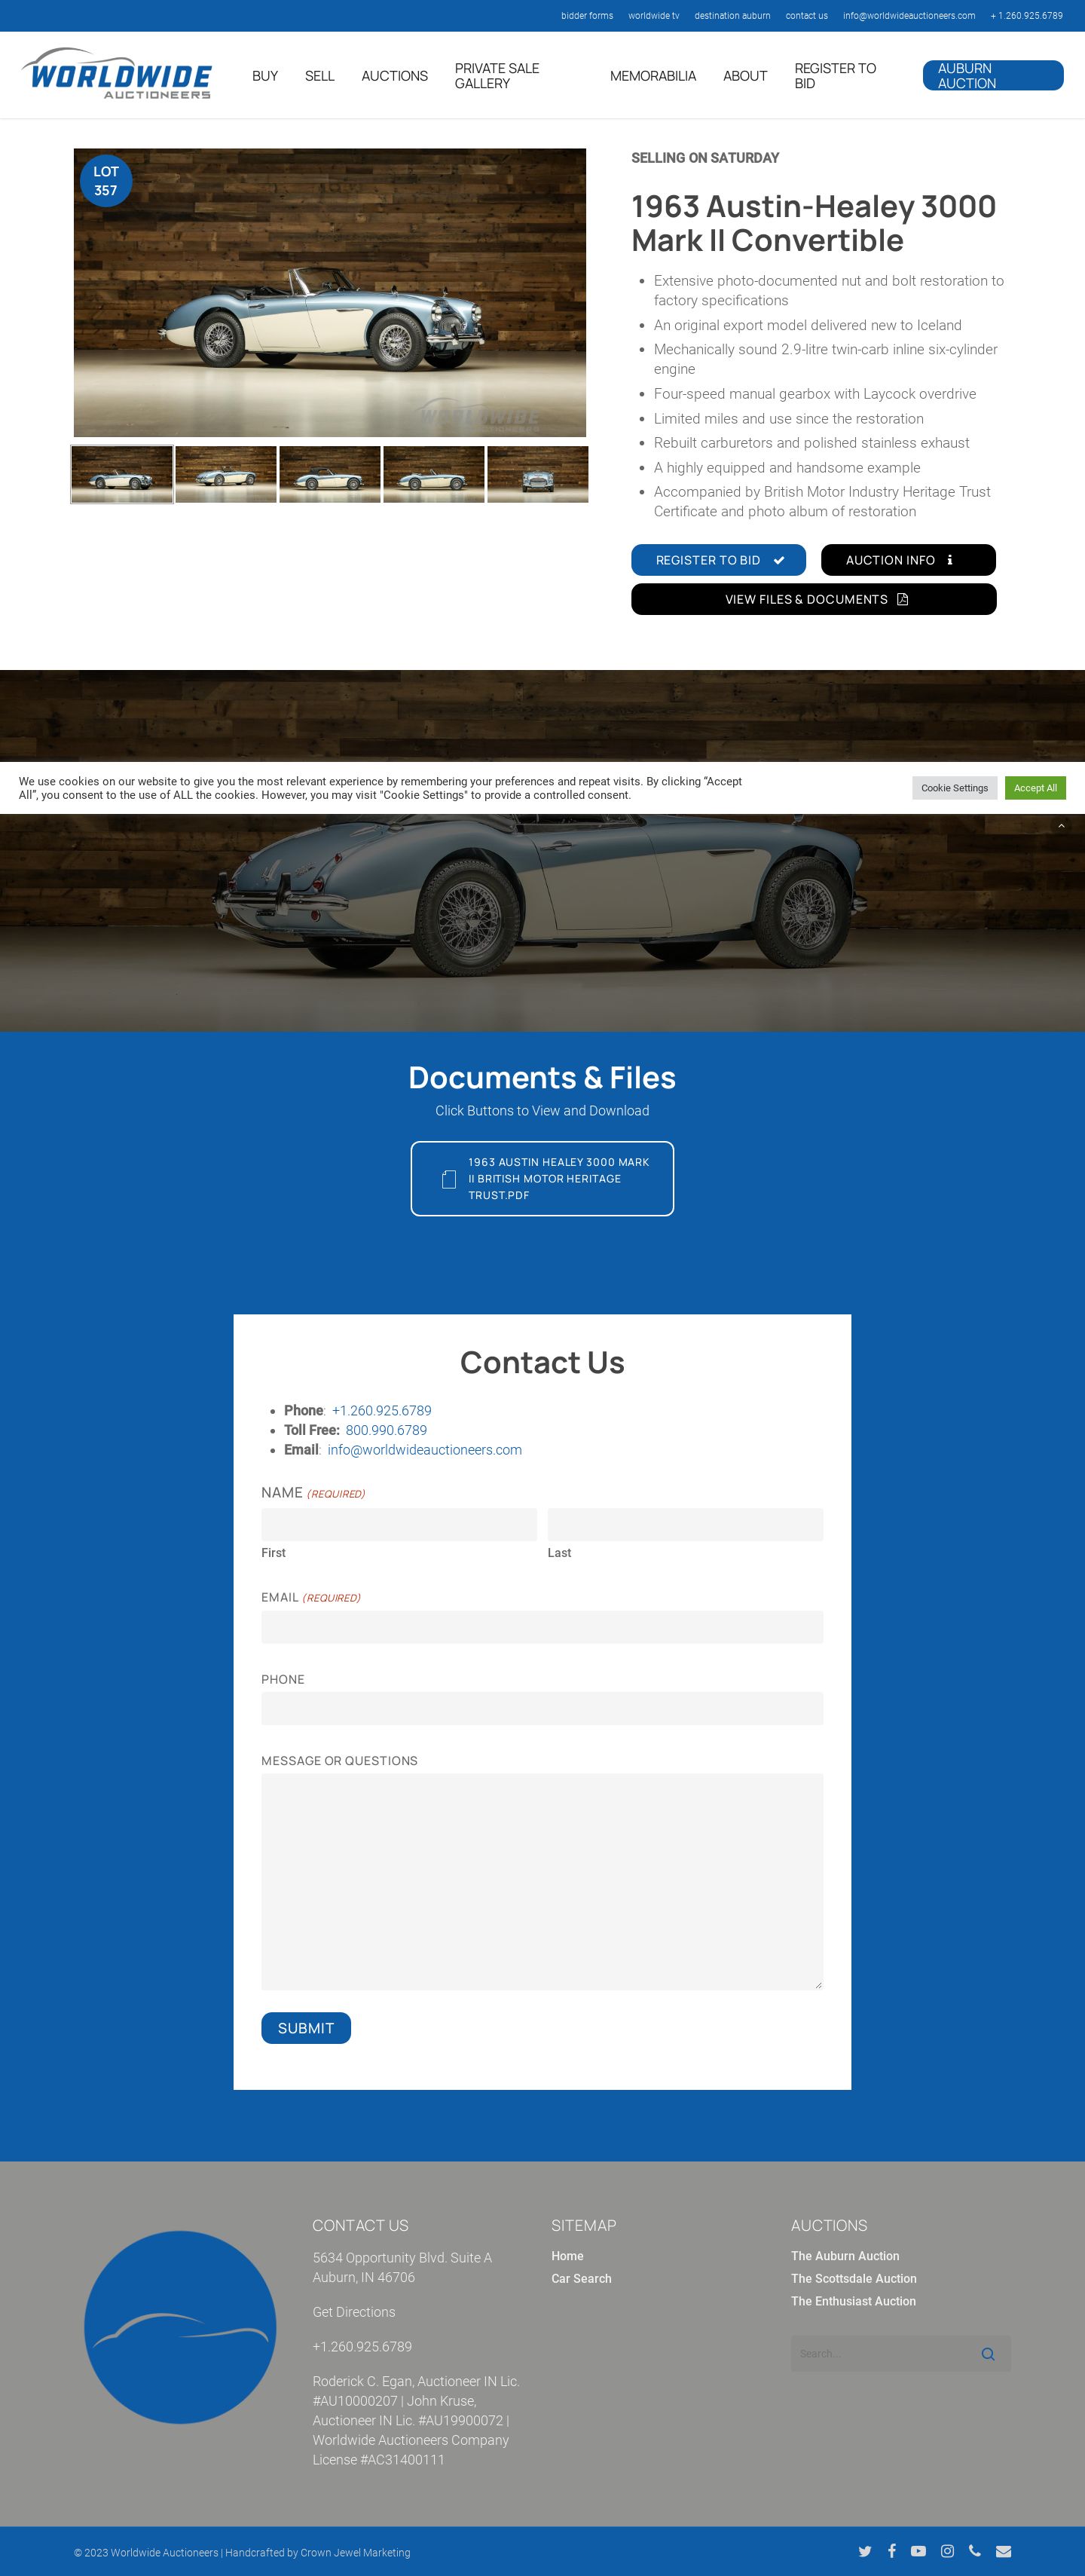The width and height of the screenshot is (1085, 2576).
Task: Click the file icon on the PDF document button
Action: point(449,1179)
